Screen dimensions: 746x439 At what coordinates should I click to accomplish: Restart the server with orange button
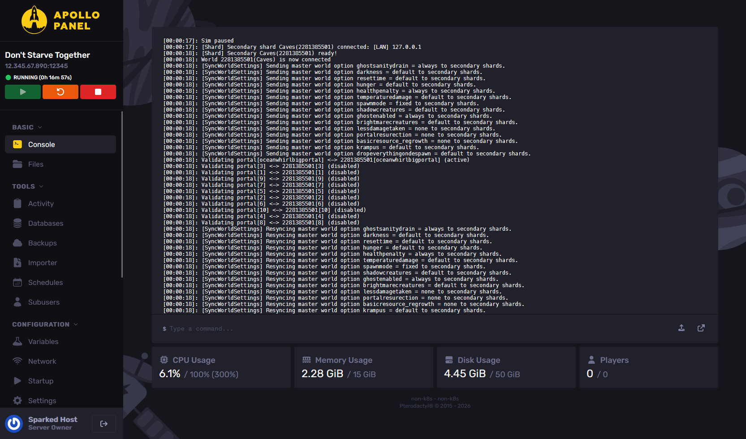[x=60, y=92]
